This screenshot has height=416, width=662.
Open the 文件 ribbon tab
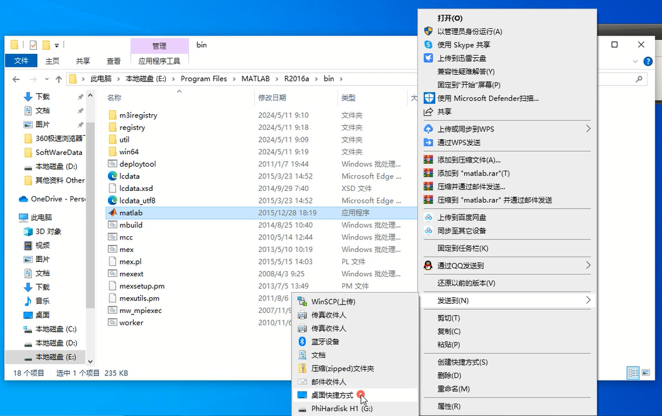(x=21, y=61)
